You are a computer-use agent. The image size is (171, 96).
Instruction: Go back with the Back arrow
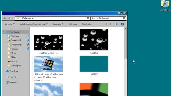click(5, 18)
